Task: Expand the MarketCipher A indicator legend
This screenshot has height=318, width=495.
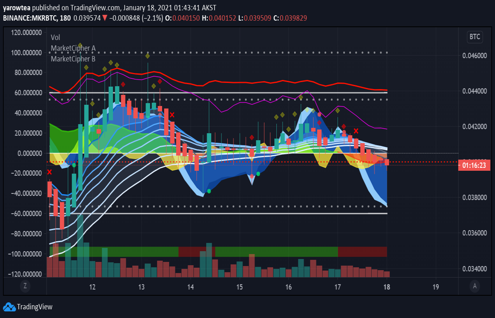Action: [73, 48]
